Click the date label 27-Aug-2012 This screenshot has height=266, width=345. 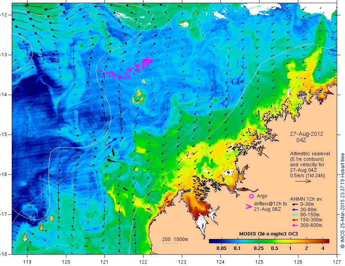307,134
